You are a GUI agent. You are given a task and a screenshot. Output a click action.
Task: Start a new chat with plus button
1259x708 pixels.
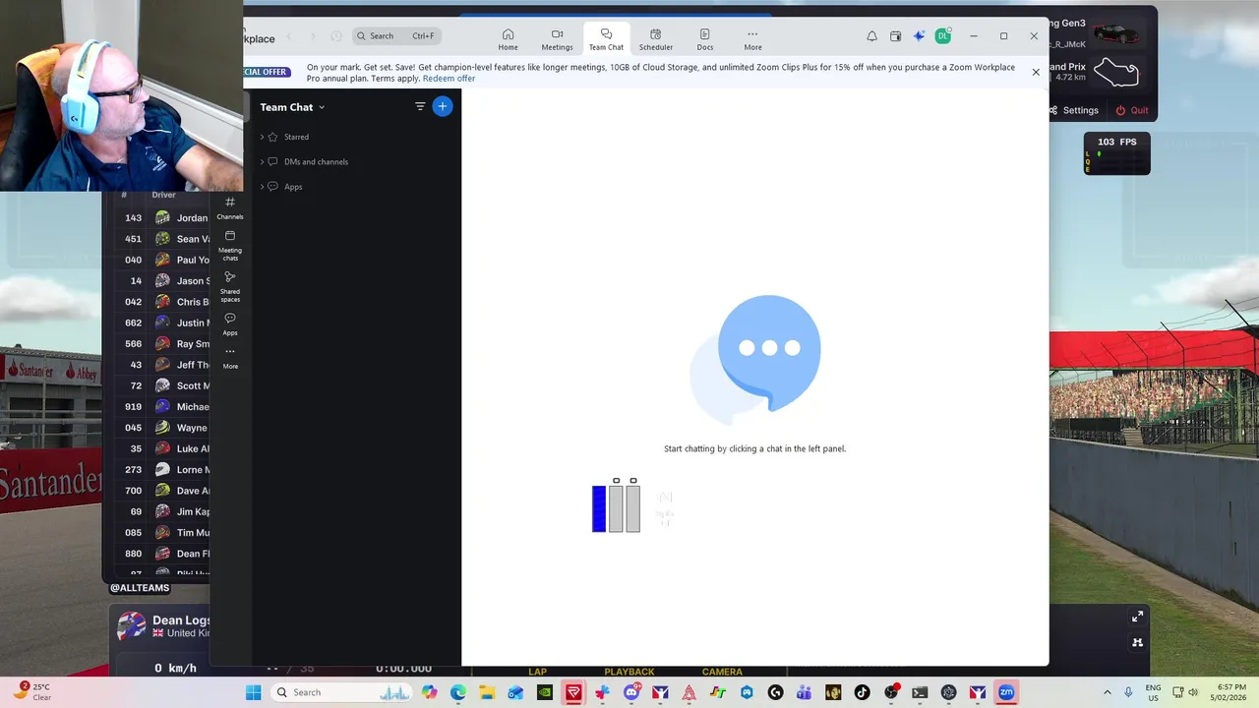tap(443, 106)
